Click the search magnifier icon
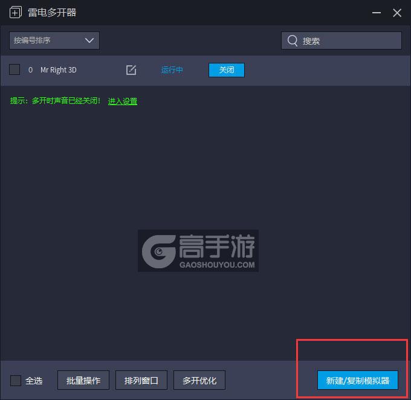This screenshot has width=411, height=400. [293, 40]
